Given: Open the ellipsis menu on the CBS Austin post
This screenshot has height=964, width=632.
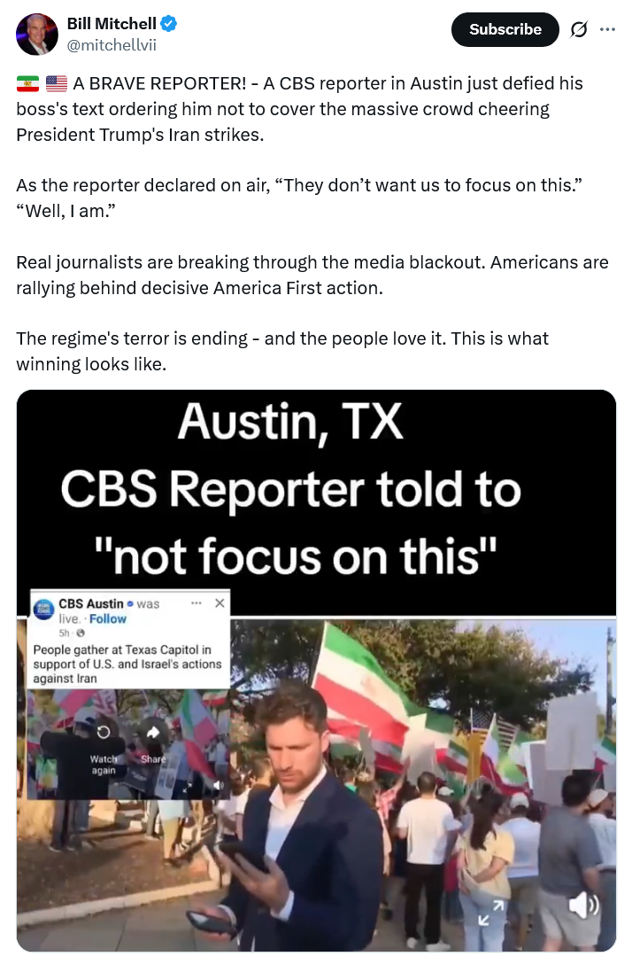Looking at the screenshot, I should 197,603.
